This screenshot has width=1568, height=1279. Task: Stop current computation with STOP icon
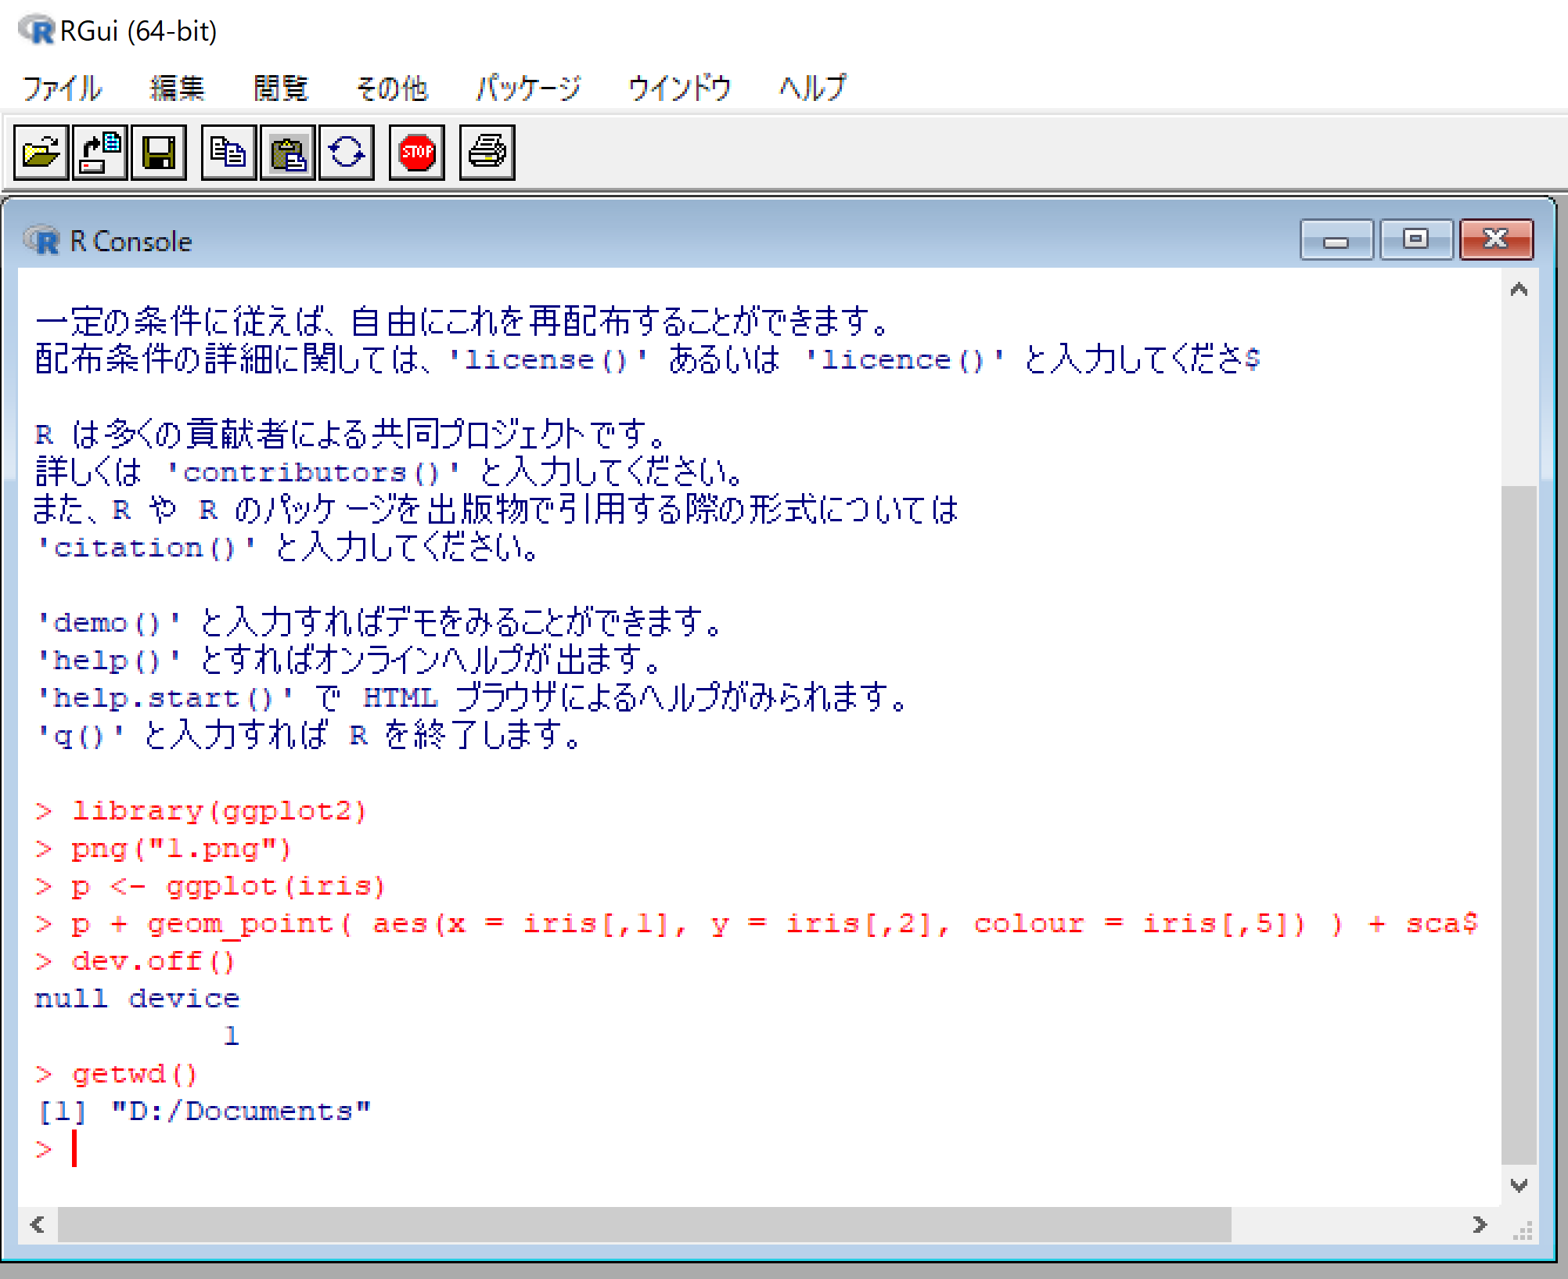click(x=417, y=153)
